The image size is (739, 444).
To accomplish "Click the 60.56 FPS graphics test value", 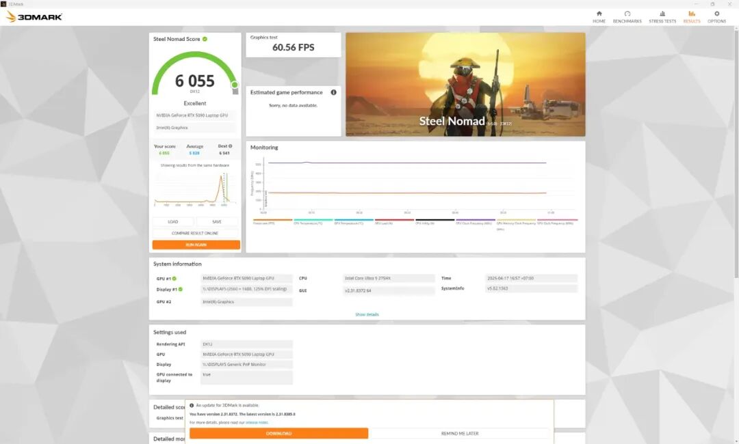I will (x=293, y=48).
